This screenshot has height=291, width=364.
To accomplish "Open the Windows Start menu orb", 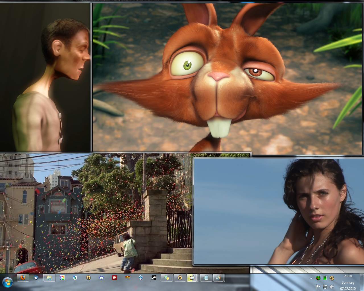I will (x=8, y=282).
